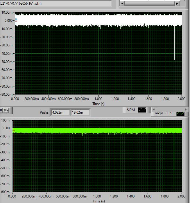Click the 2.000 label on top graph X-axis
The width and height of the screenshot is (190, 203).
[x=182, y=99]
